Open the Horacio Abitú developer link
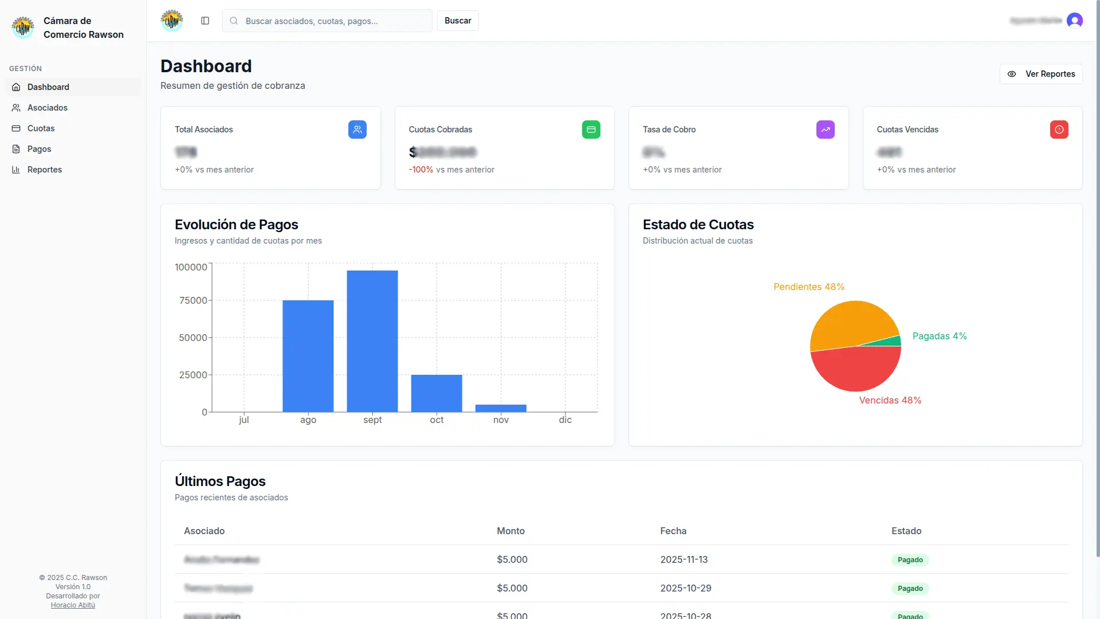This screenshot has height=619, width=1100. (73, 605)
